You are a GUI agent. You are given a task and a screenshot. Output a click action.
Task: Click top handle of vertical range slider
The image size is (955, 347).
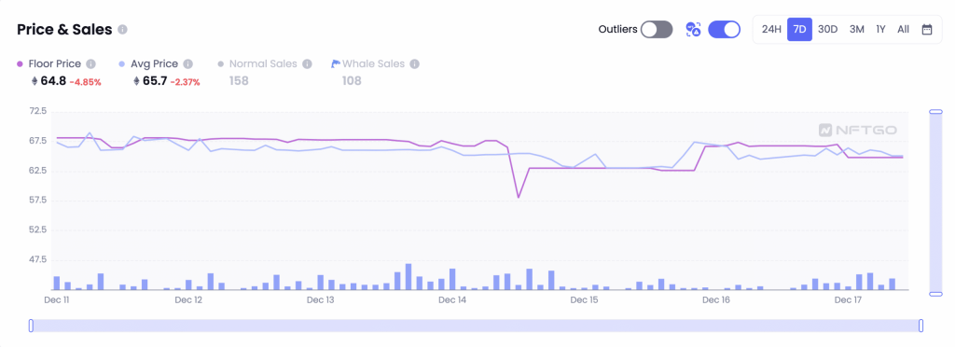coord(935,111)
